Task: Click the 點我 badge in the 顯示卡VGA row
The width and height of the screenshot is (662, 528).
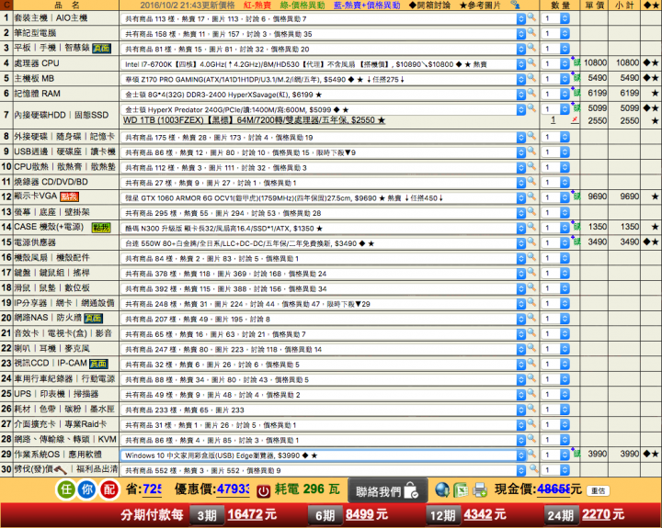Action: (69, 197)
